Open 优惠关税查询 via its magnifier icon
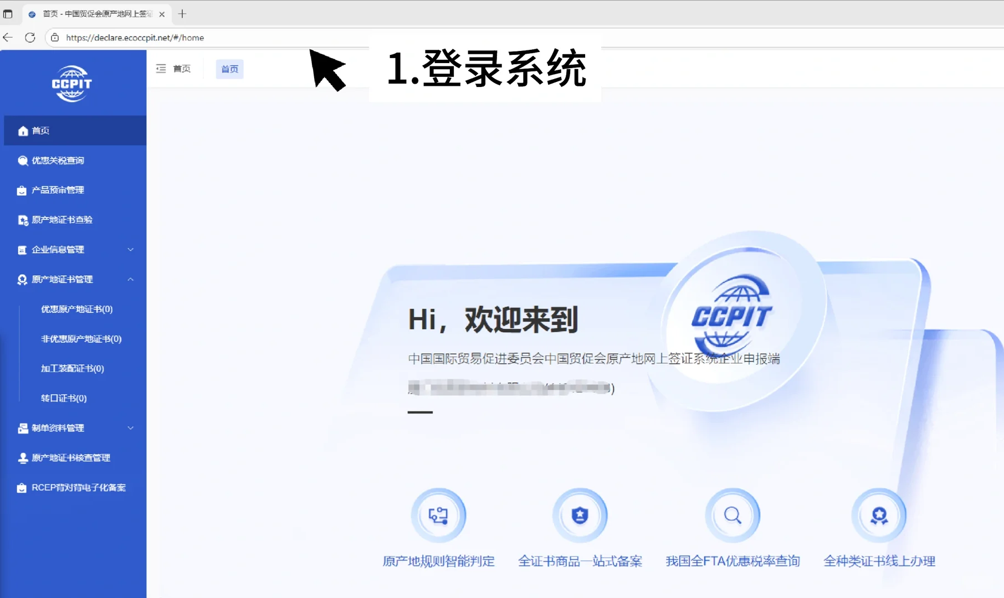1004x598 pixels. 22,160
